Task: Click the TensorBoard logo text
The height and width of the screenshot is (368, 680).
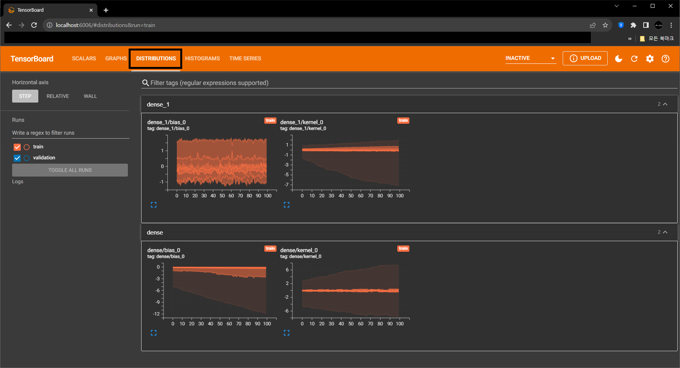Action: point(32,59)
